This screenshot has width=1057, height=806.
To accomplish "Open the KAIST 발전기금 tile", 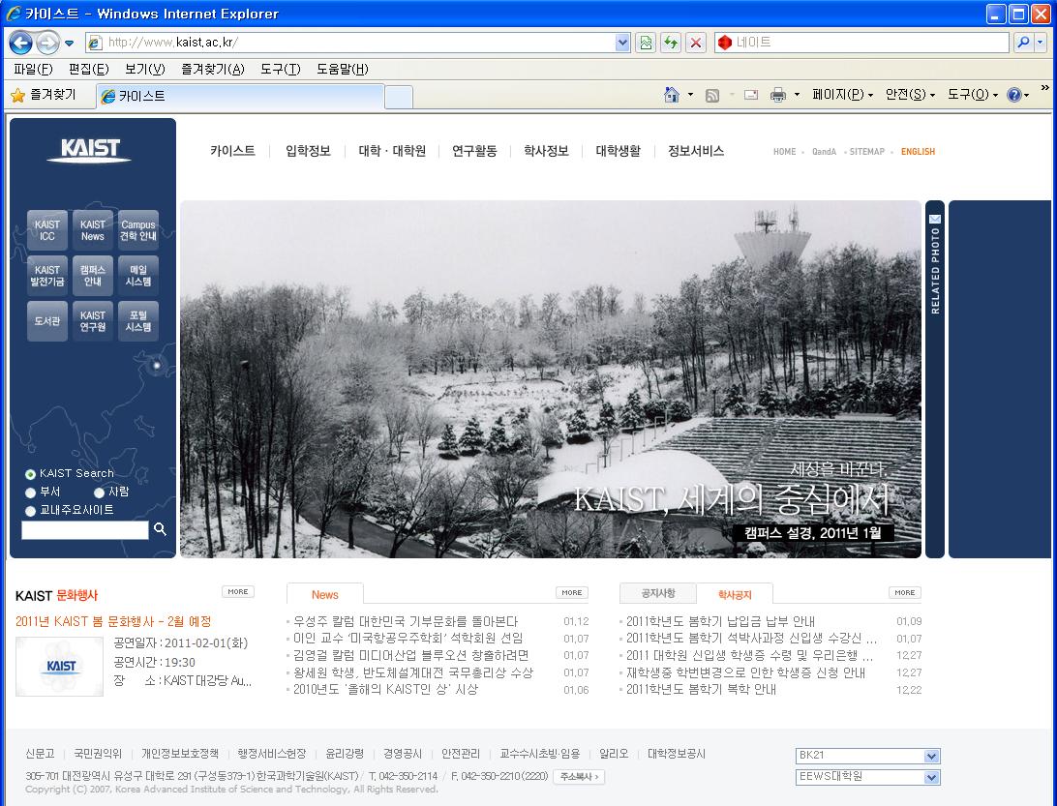I will (47, 276).
